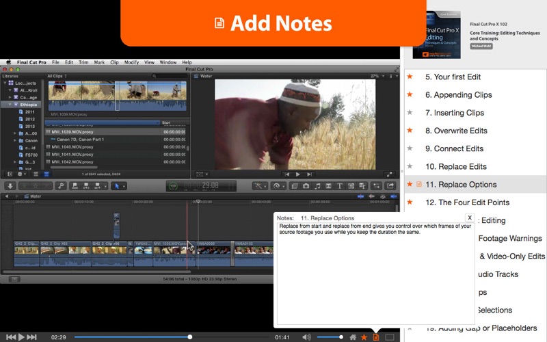547x342 pixels.
Task: Click the share export icon
Action: pyautogui.click(x=390, y=186)
